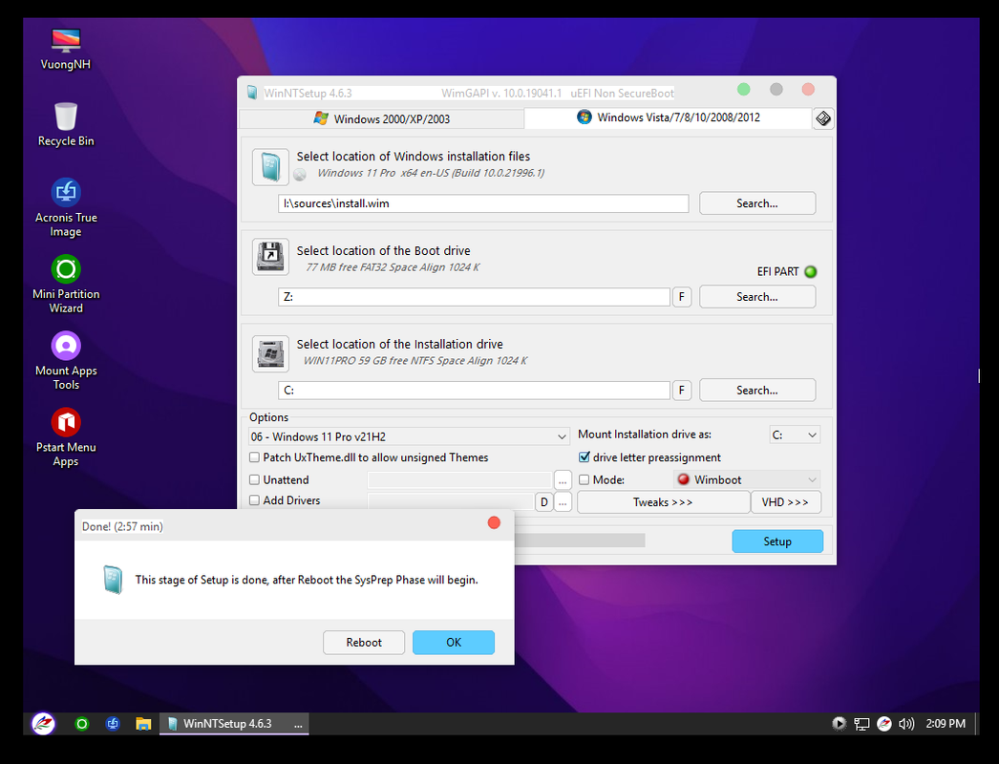Click the green EFI PART status indicator
Viewport: 999px width, 764px height.
click(x=811, y=272)
